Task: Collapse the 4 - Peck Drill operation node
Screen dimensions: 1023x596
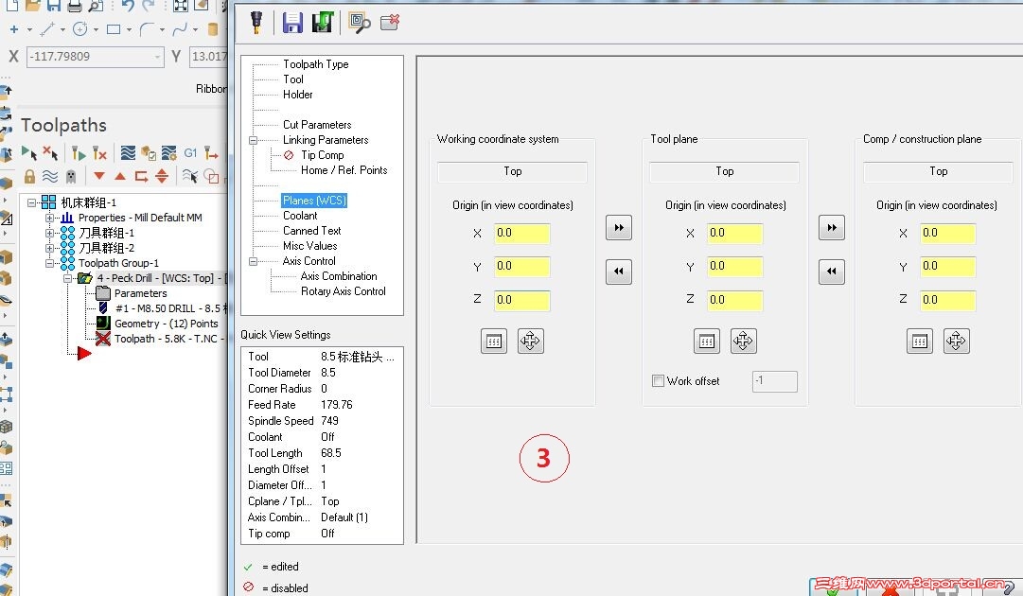Action: tap(67, 278)
